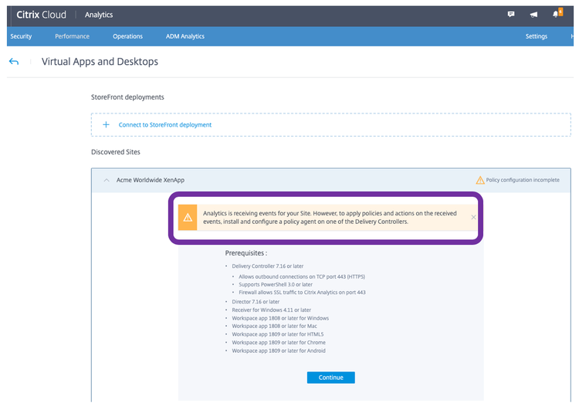Click the back arrow icon

[x=14, y=61]
